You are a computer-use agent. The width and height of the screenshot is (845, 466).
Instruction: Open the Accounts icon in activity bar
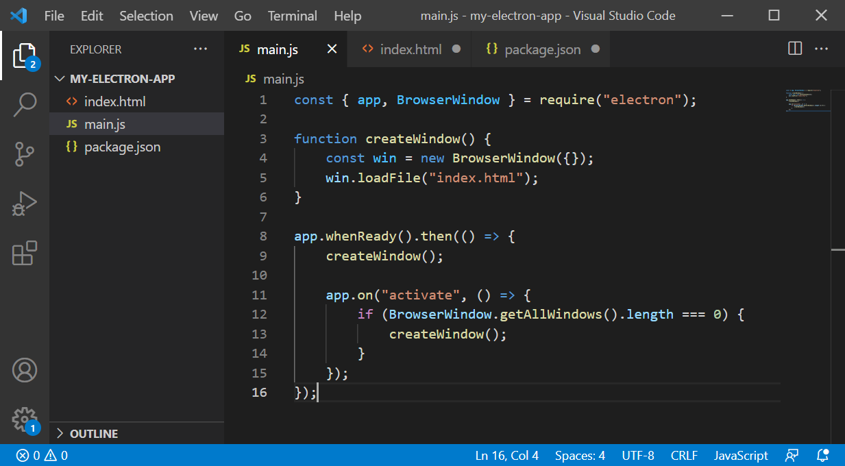tap(25, 370)
